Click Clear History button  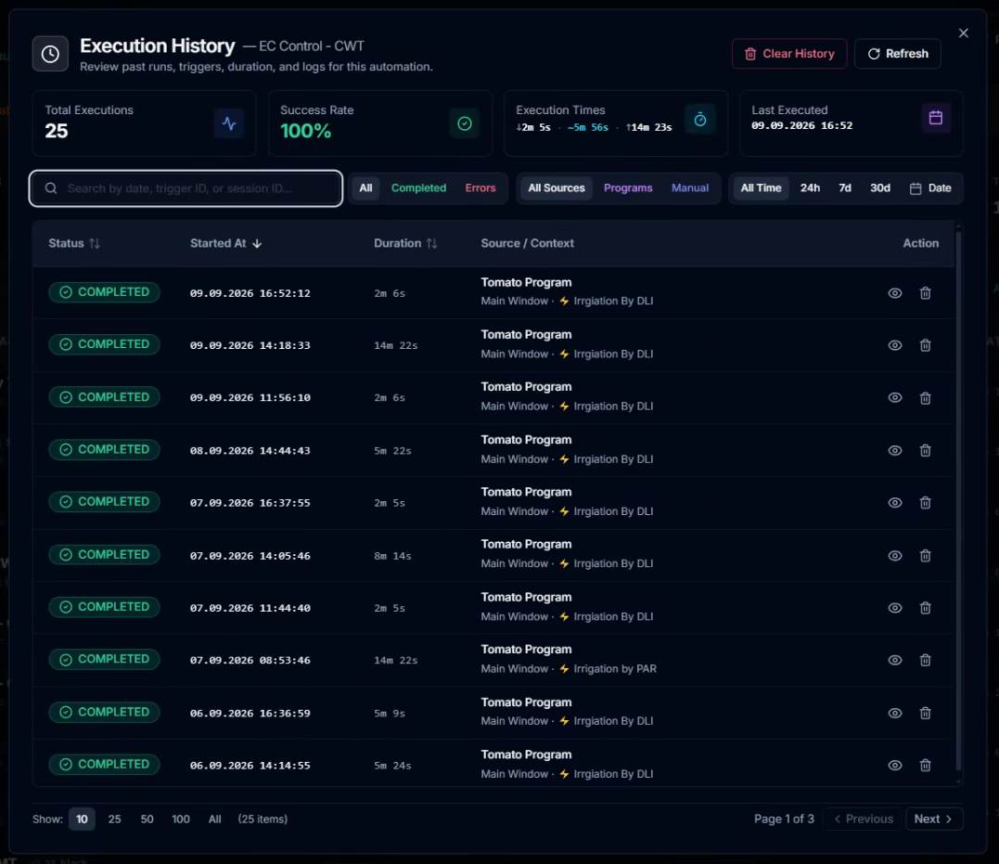coord(789,54)
